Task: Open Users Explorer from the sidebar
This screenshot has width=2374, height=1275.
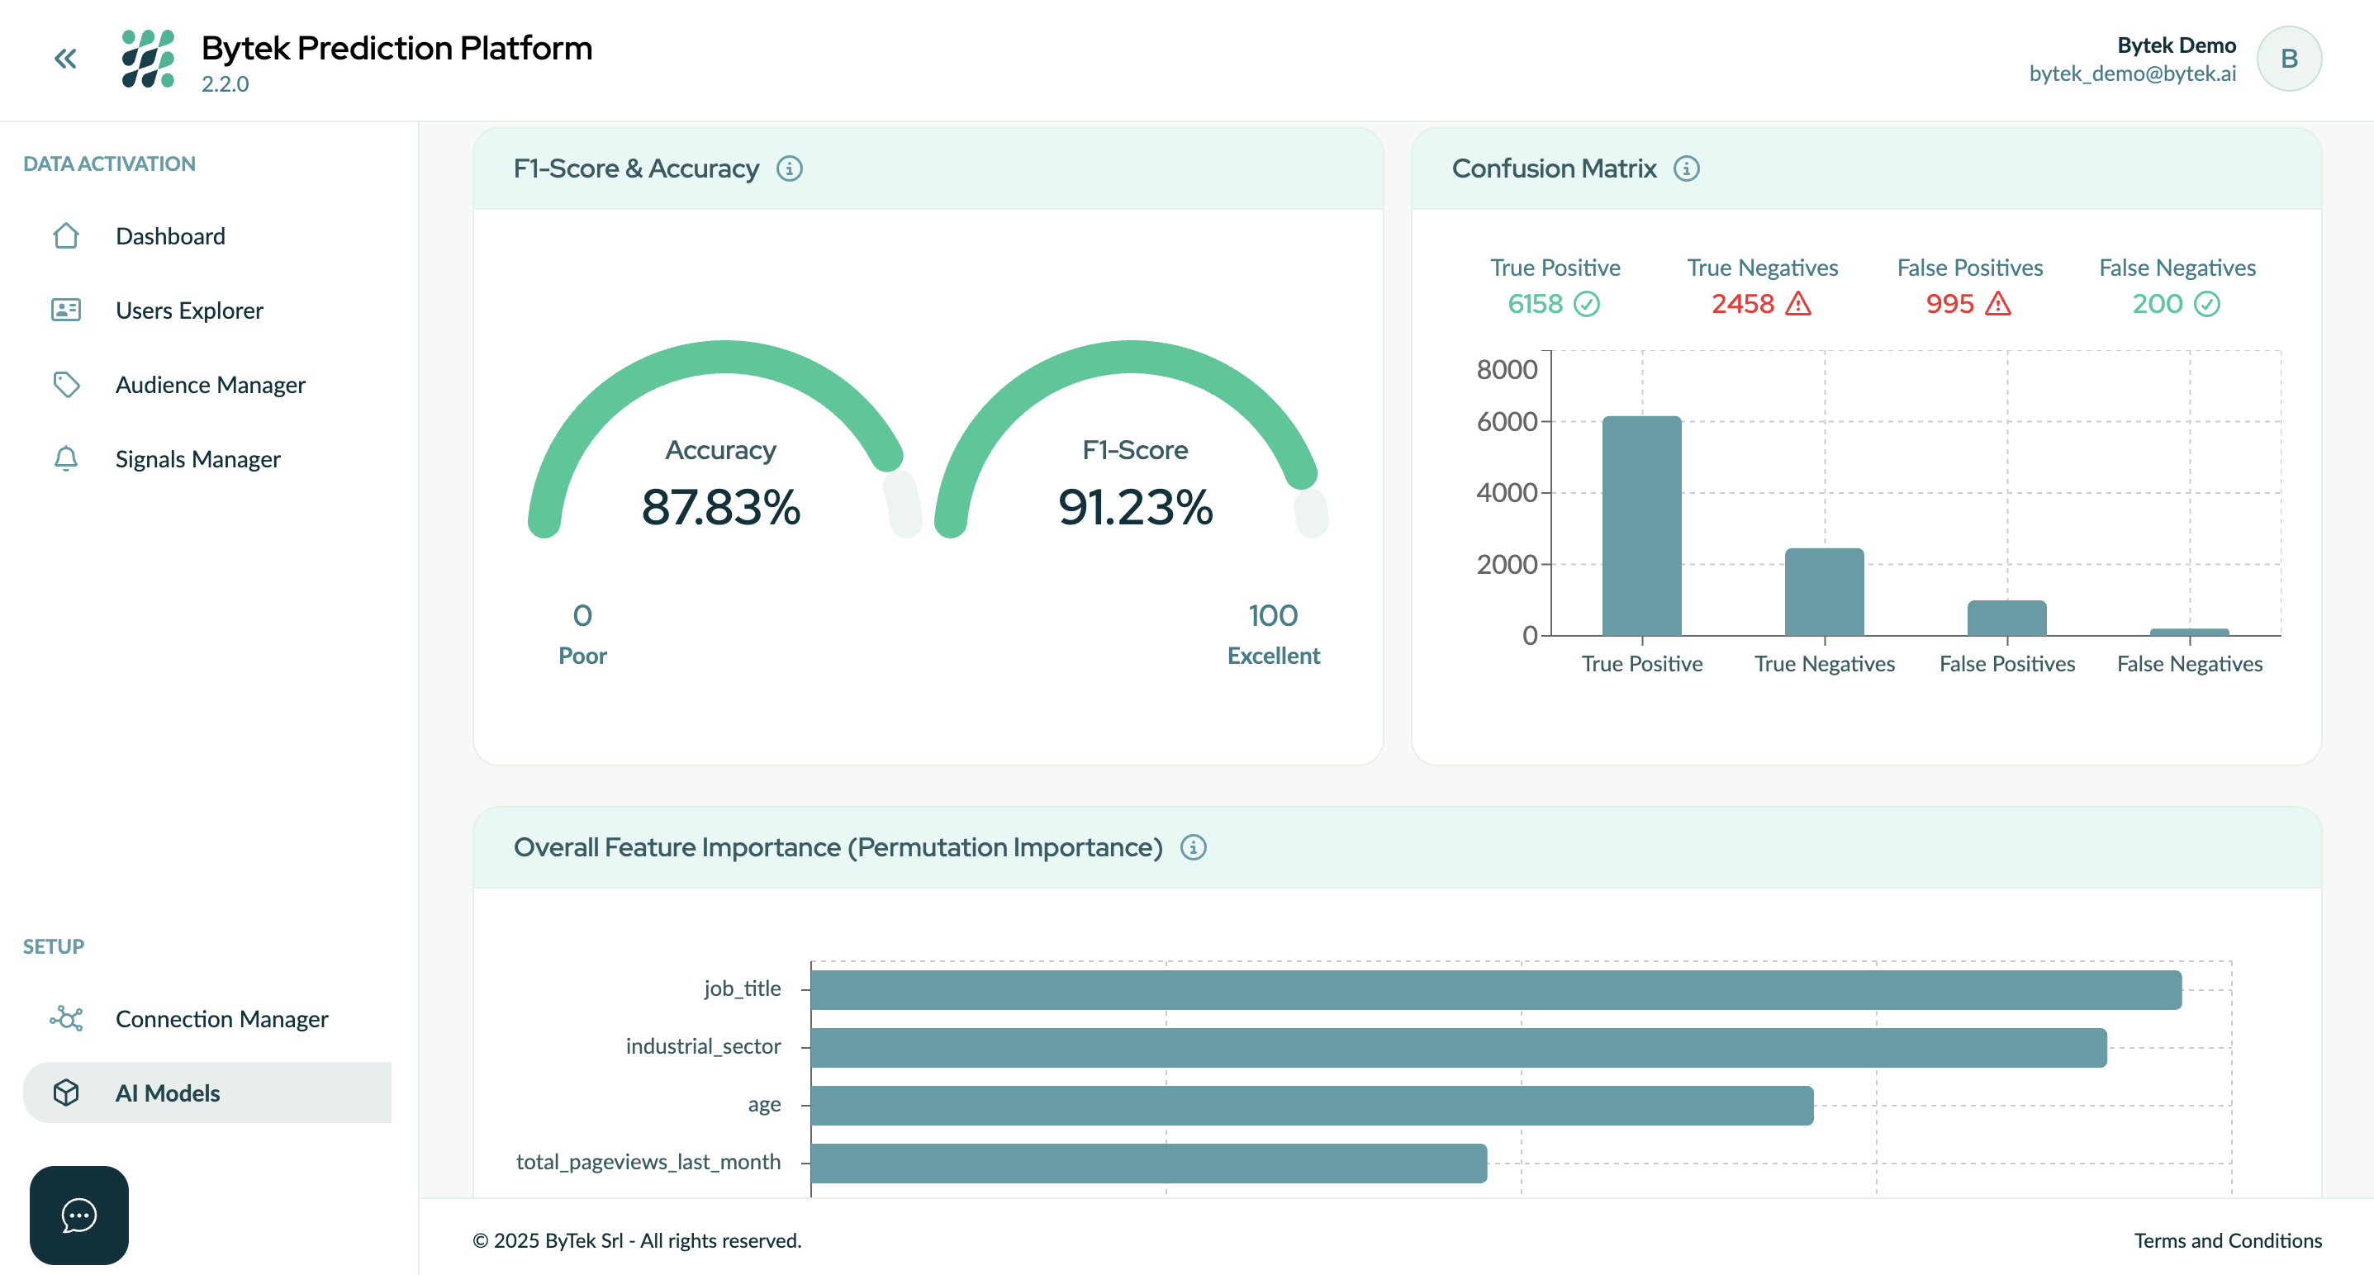Action: (x=189, y=310)
